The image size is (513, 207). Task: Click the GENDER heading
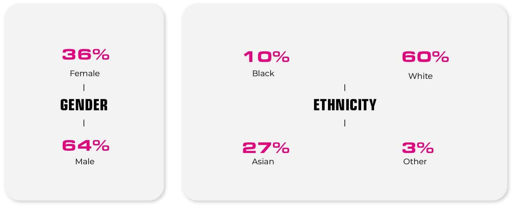84,105
